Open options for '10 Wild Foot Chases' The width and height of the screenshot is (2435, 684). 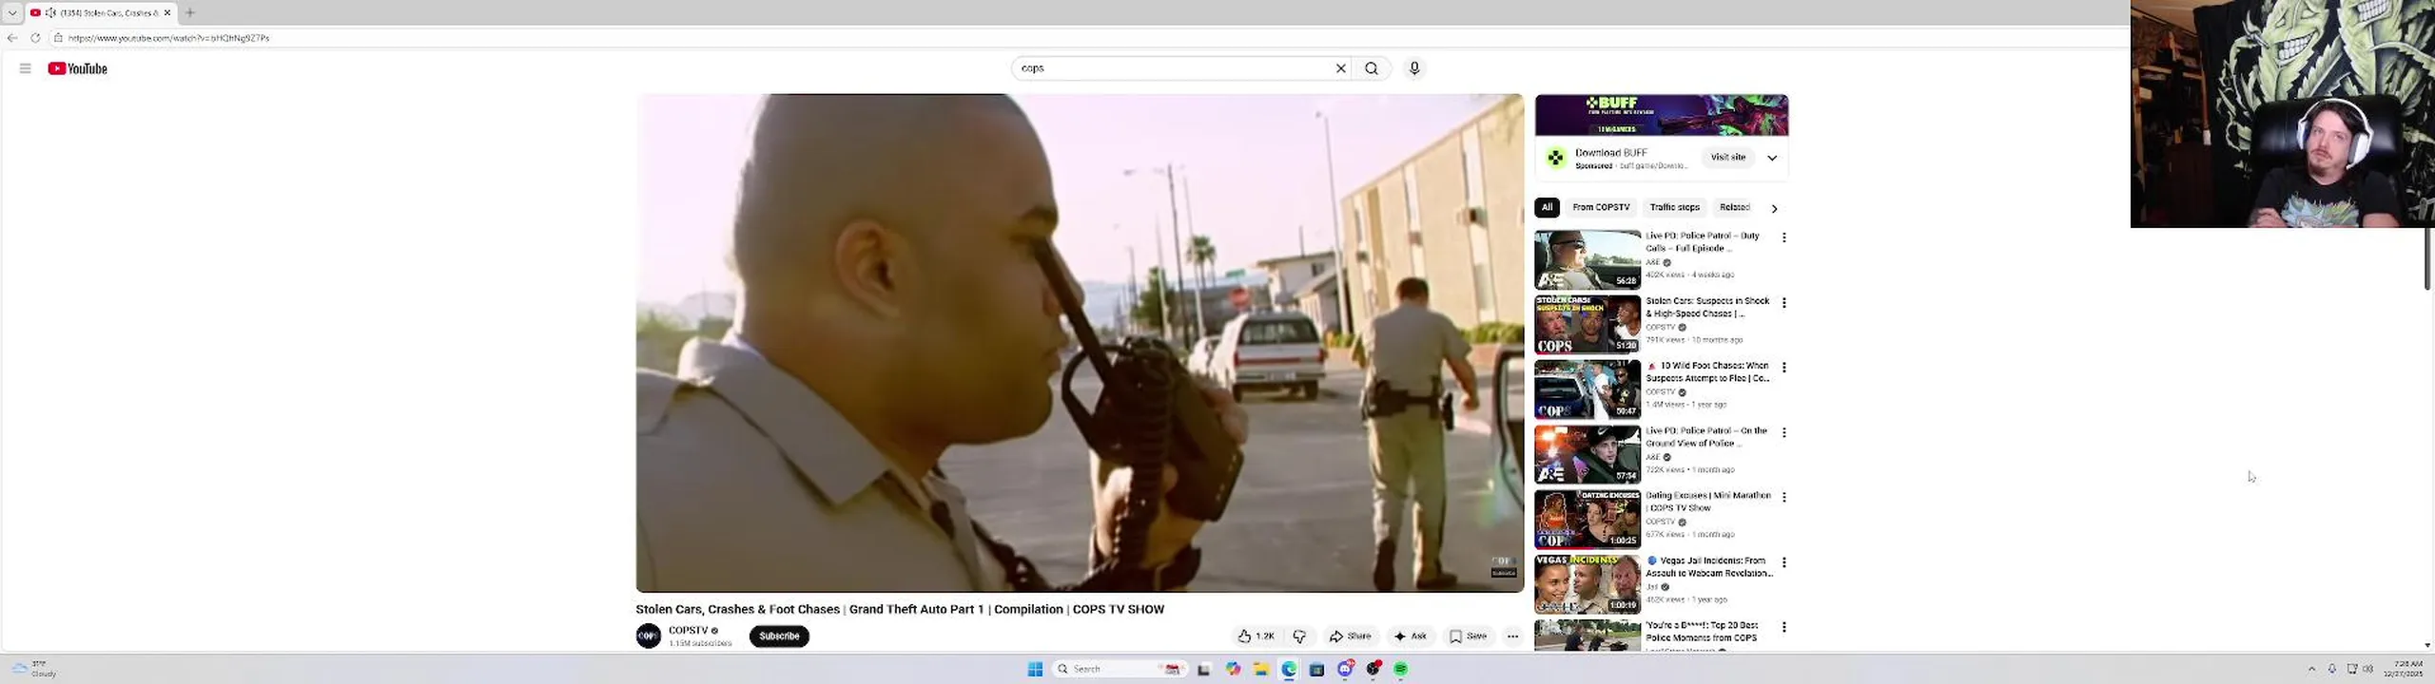point(1783,367)
